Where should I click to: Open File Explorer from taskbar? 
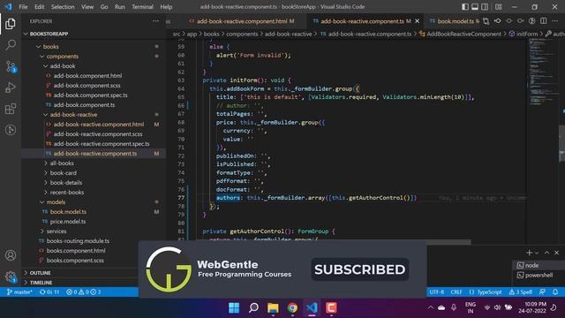coord(273,308)
